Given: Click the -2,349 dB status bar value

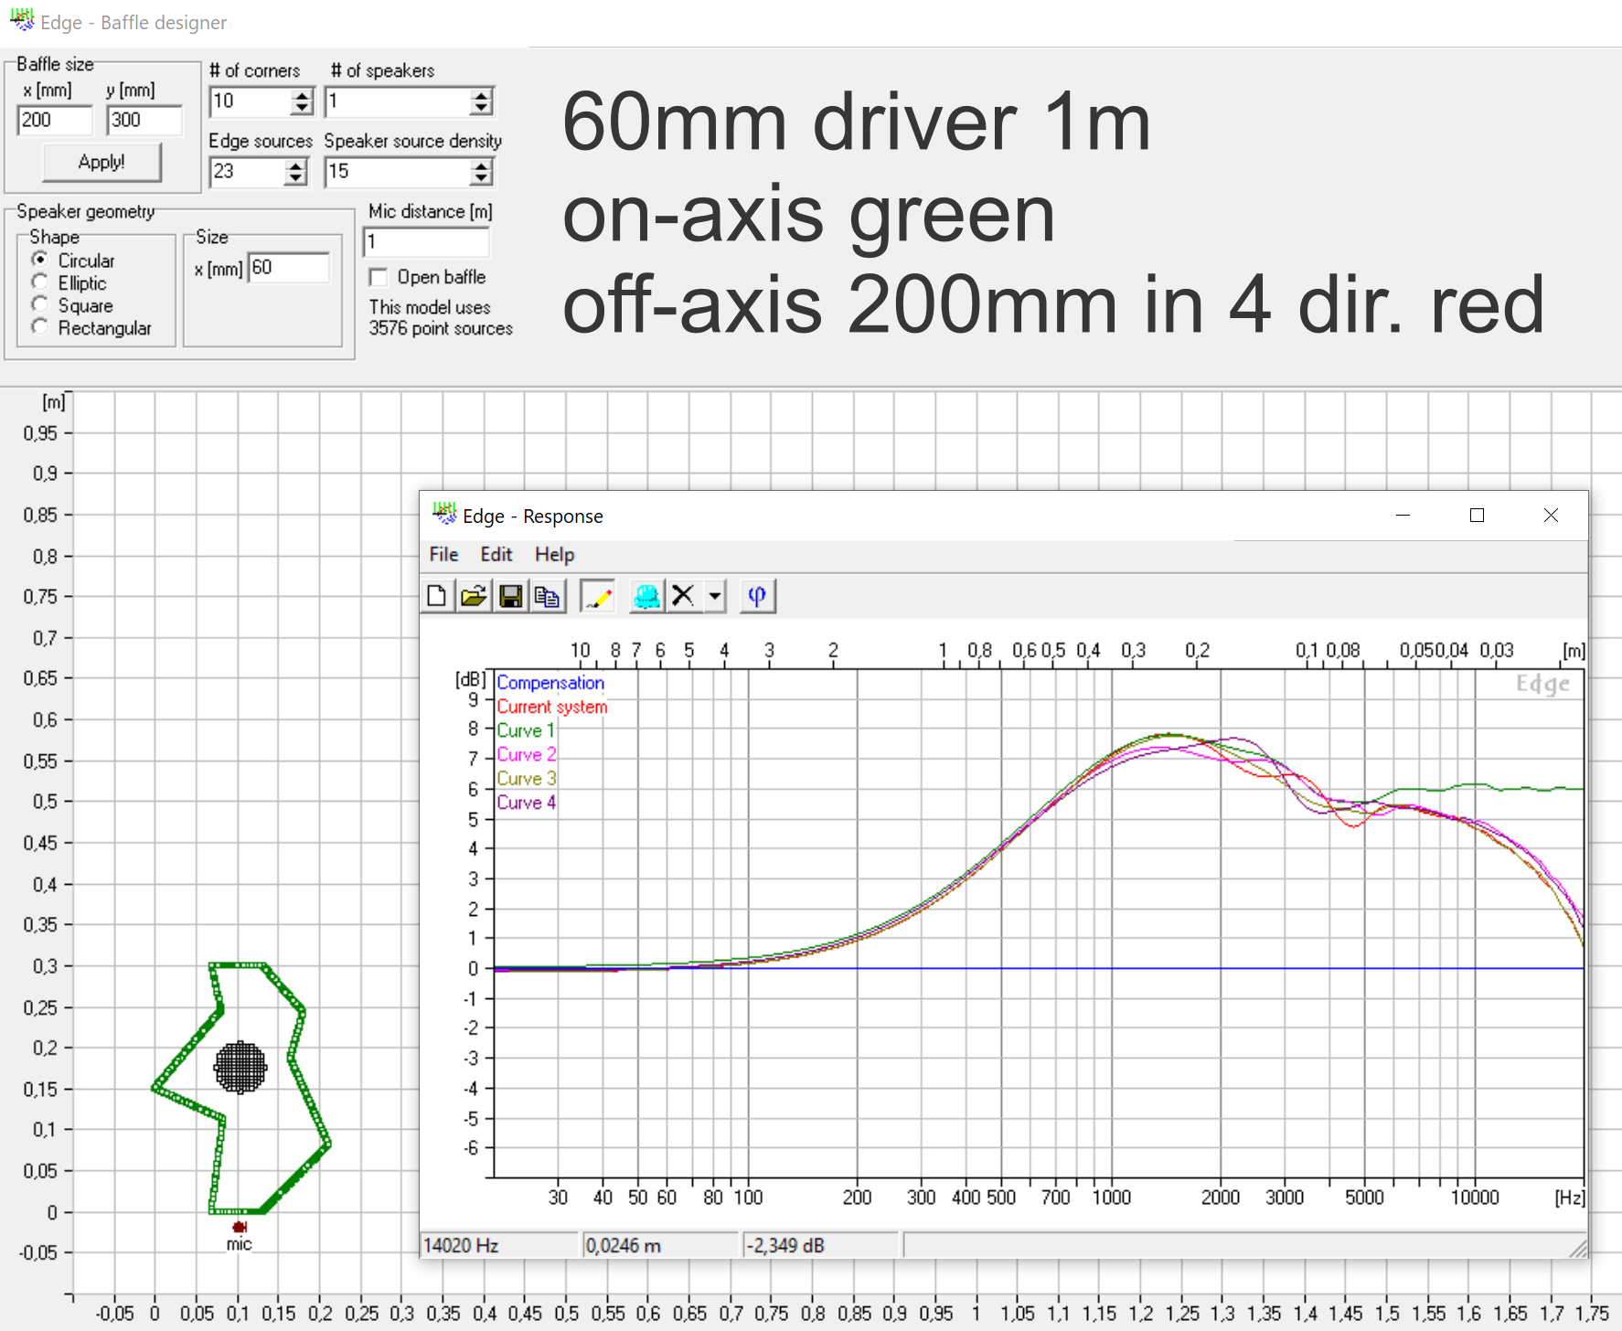Looking at the screenshot, I should pyautogui.click(x=821, y=1245).
